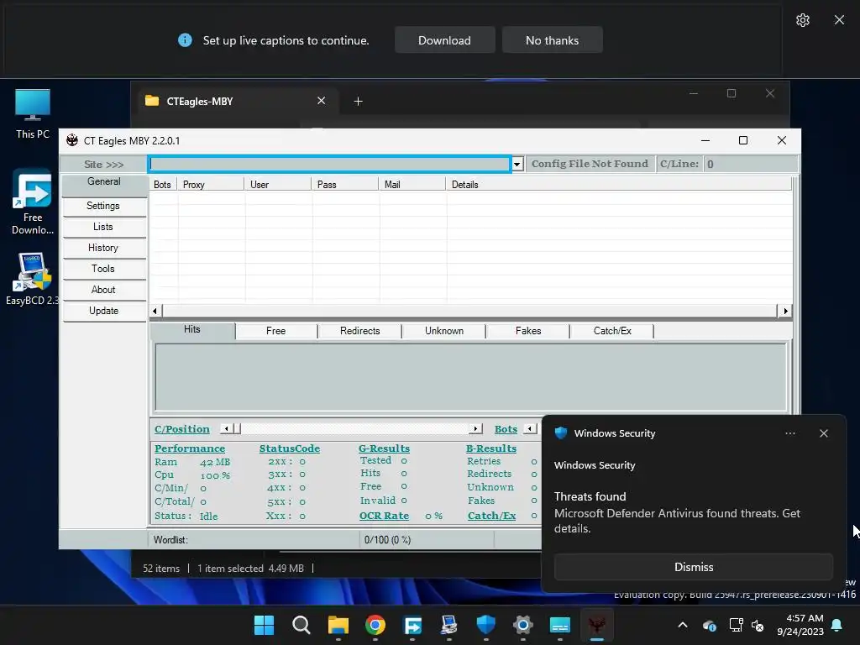Click the Performance heading link
Screen dimensions: 860x645
(x=190, y=448)
